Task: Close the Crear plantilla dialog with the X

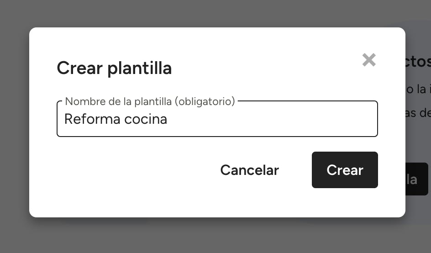Action: [369, 60]
